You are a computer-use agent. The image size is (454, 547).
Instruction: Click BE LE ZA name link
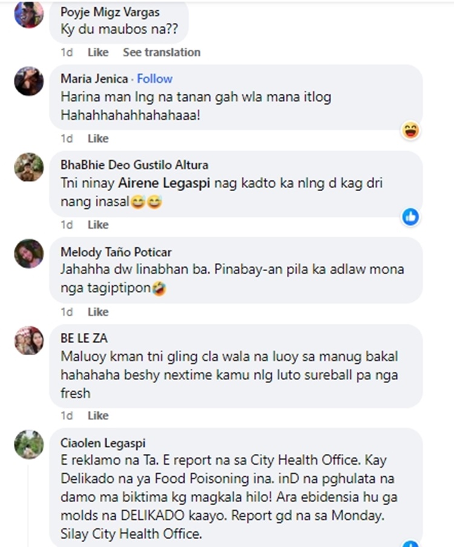click(x=84, y=338)
